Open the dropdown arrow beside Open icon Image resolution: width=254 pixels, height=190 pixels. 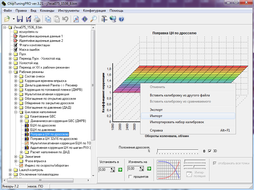click(13, 19)
